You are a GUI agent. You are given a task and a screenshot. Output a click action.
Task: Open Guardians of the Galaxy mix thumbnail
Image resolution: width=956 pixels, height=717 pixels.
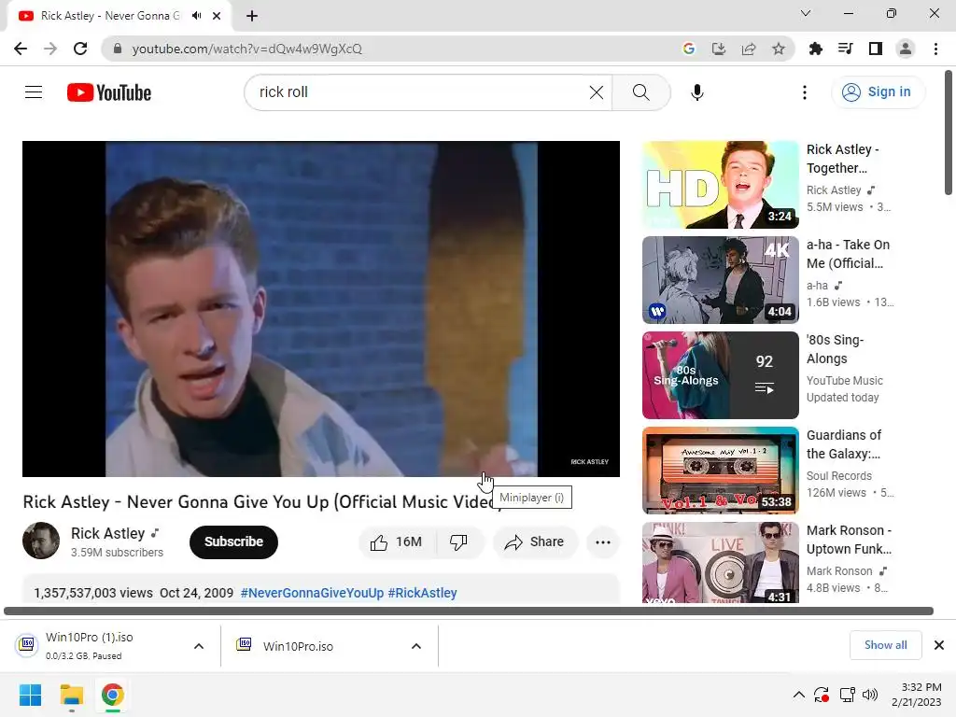(720, 471)
